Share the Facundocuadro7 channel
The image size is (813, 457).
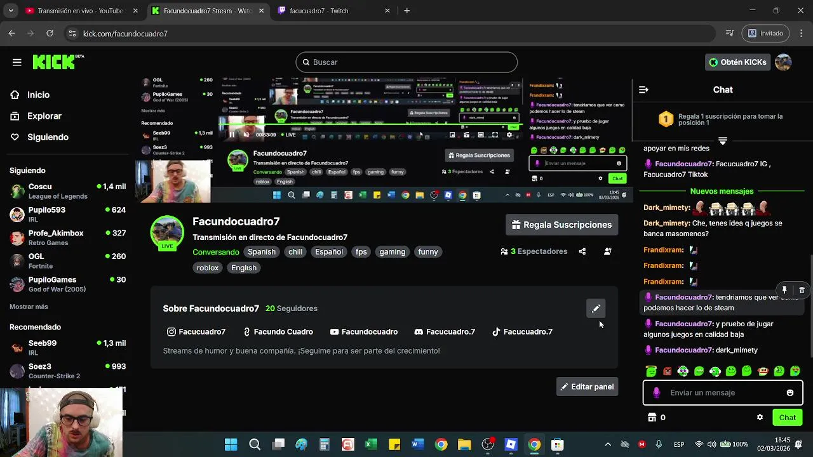582,251
